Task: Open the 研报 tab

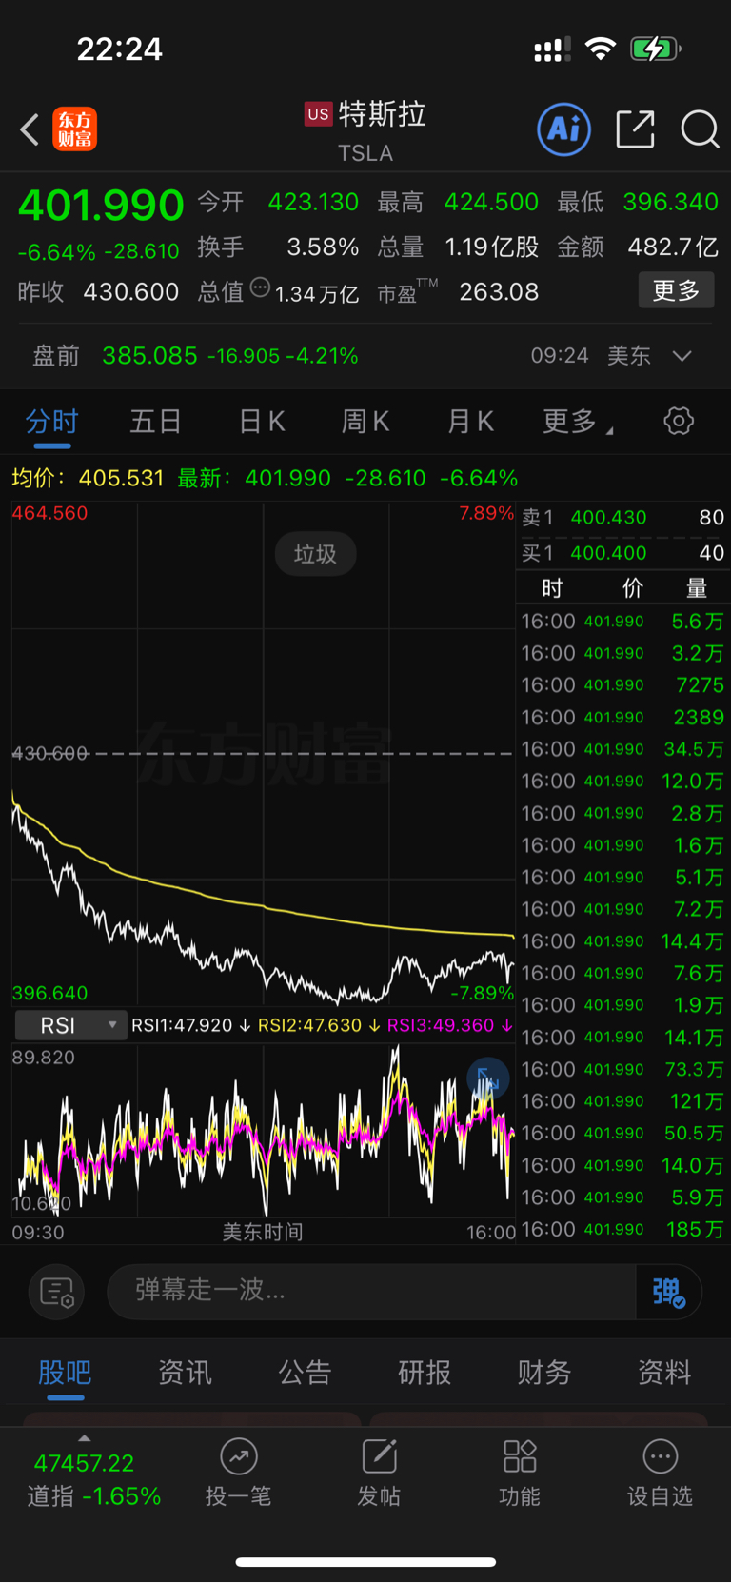Action: (x=425, y=1373)
